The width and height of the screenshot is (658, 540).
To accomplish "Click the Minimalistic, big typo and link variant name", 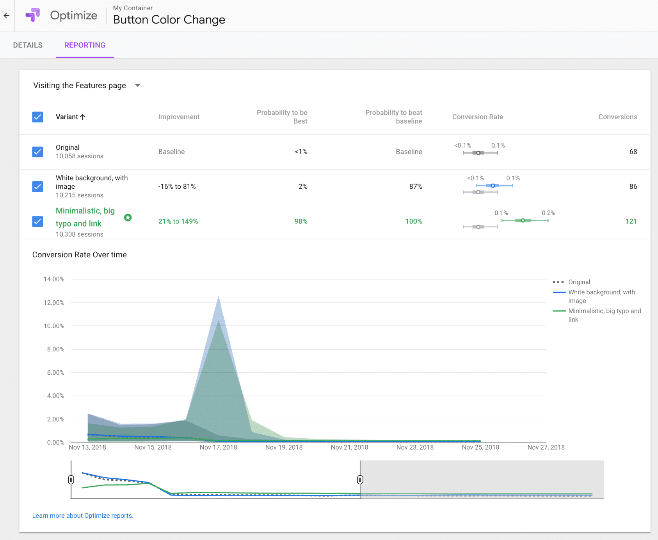I will point(85,217).
